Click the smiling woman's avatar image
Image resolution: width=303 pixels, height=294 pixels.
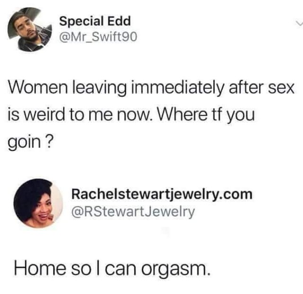pos(38,203)
